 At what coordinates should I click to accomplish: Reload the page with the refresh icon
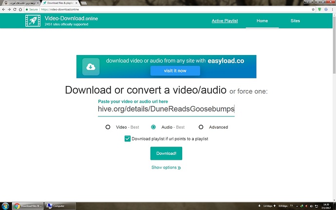15,9
